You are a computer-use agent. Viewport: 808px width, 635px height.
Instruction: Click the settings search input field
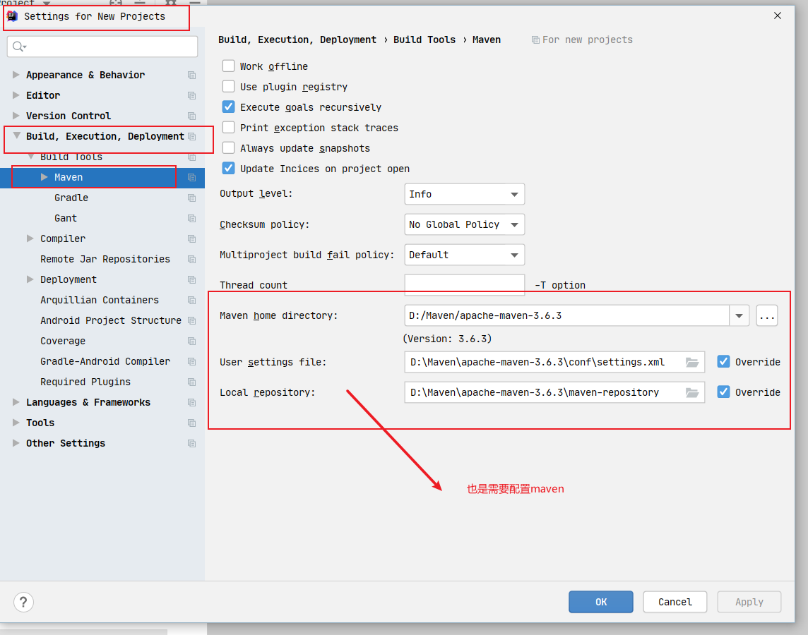click(102, 47)
